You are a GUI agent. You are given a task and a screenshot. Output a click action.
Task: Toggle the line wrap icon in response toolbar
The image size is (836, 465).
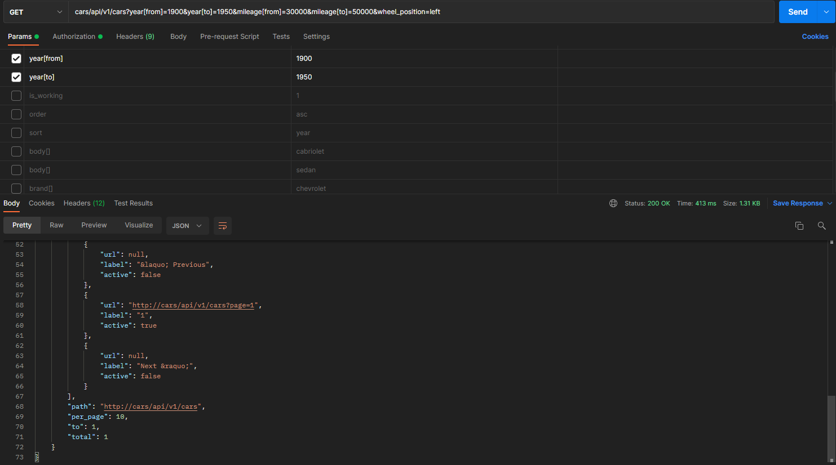(x=223, y=226)
